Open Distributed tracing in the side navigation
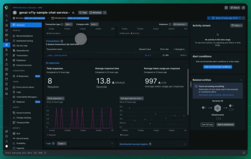The image size is (251, 159). tap(25, 41)
